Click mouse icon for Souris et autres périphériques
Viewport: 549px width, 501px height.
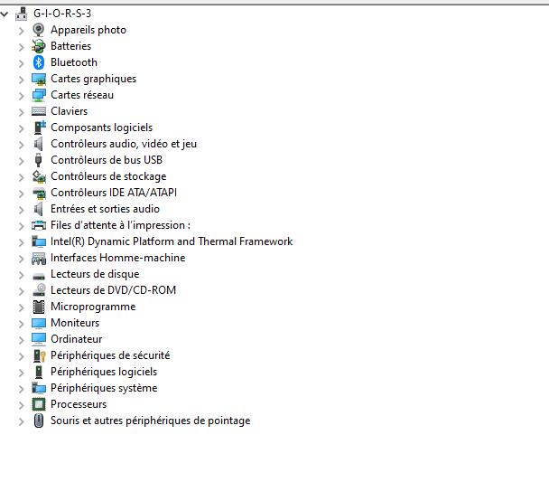point(39,421)
